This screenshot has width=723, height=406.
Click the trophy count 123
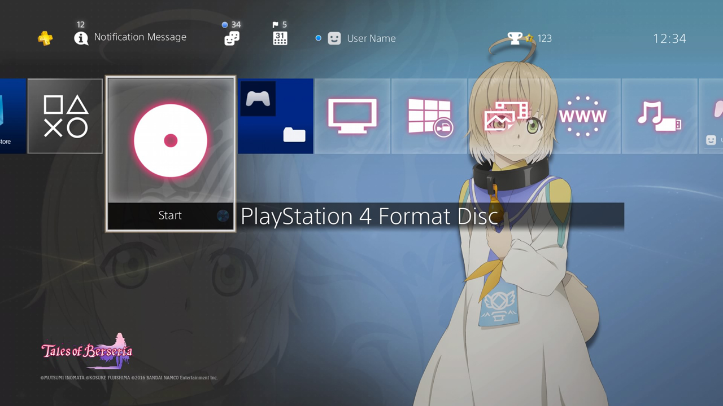(545, 38)
